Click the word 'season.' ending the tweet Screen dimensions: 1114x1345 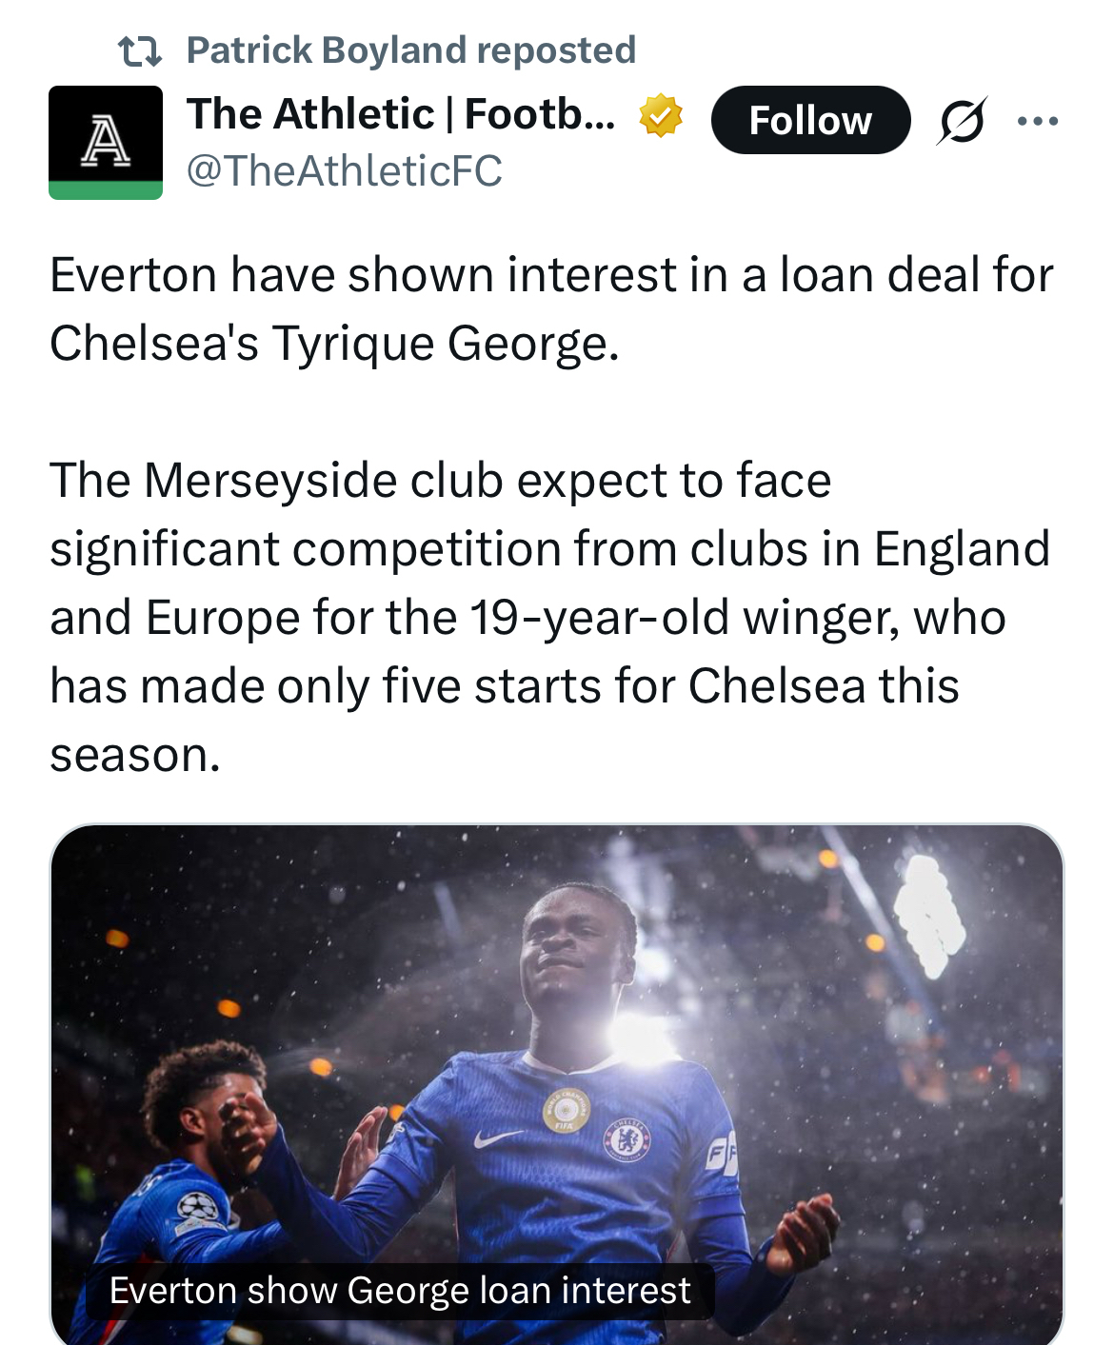[135, 755]
